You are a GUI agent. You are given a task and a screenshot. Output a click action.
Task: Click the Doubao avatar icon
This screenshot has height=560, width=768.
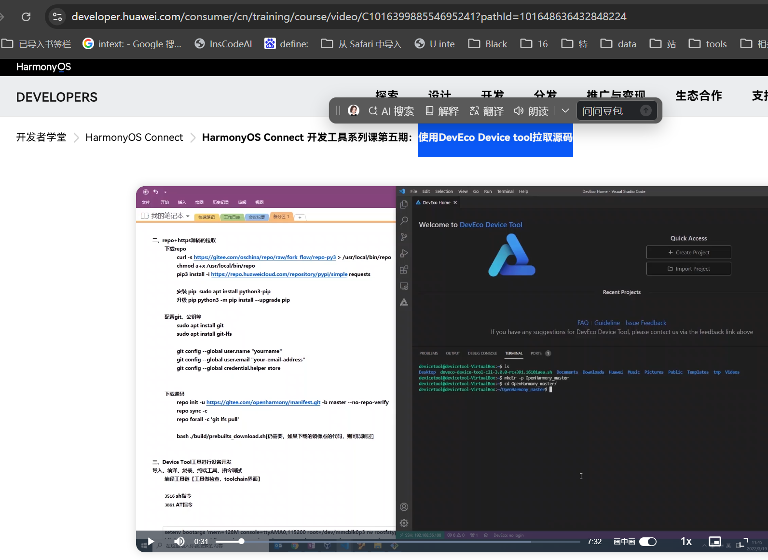pyautogui.click(x=354, y=111)
